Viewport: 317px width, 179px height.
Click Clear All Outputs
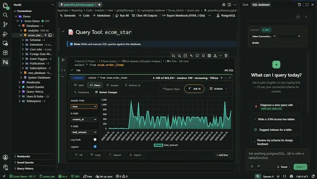[144, 15]
